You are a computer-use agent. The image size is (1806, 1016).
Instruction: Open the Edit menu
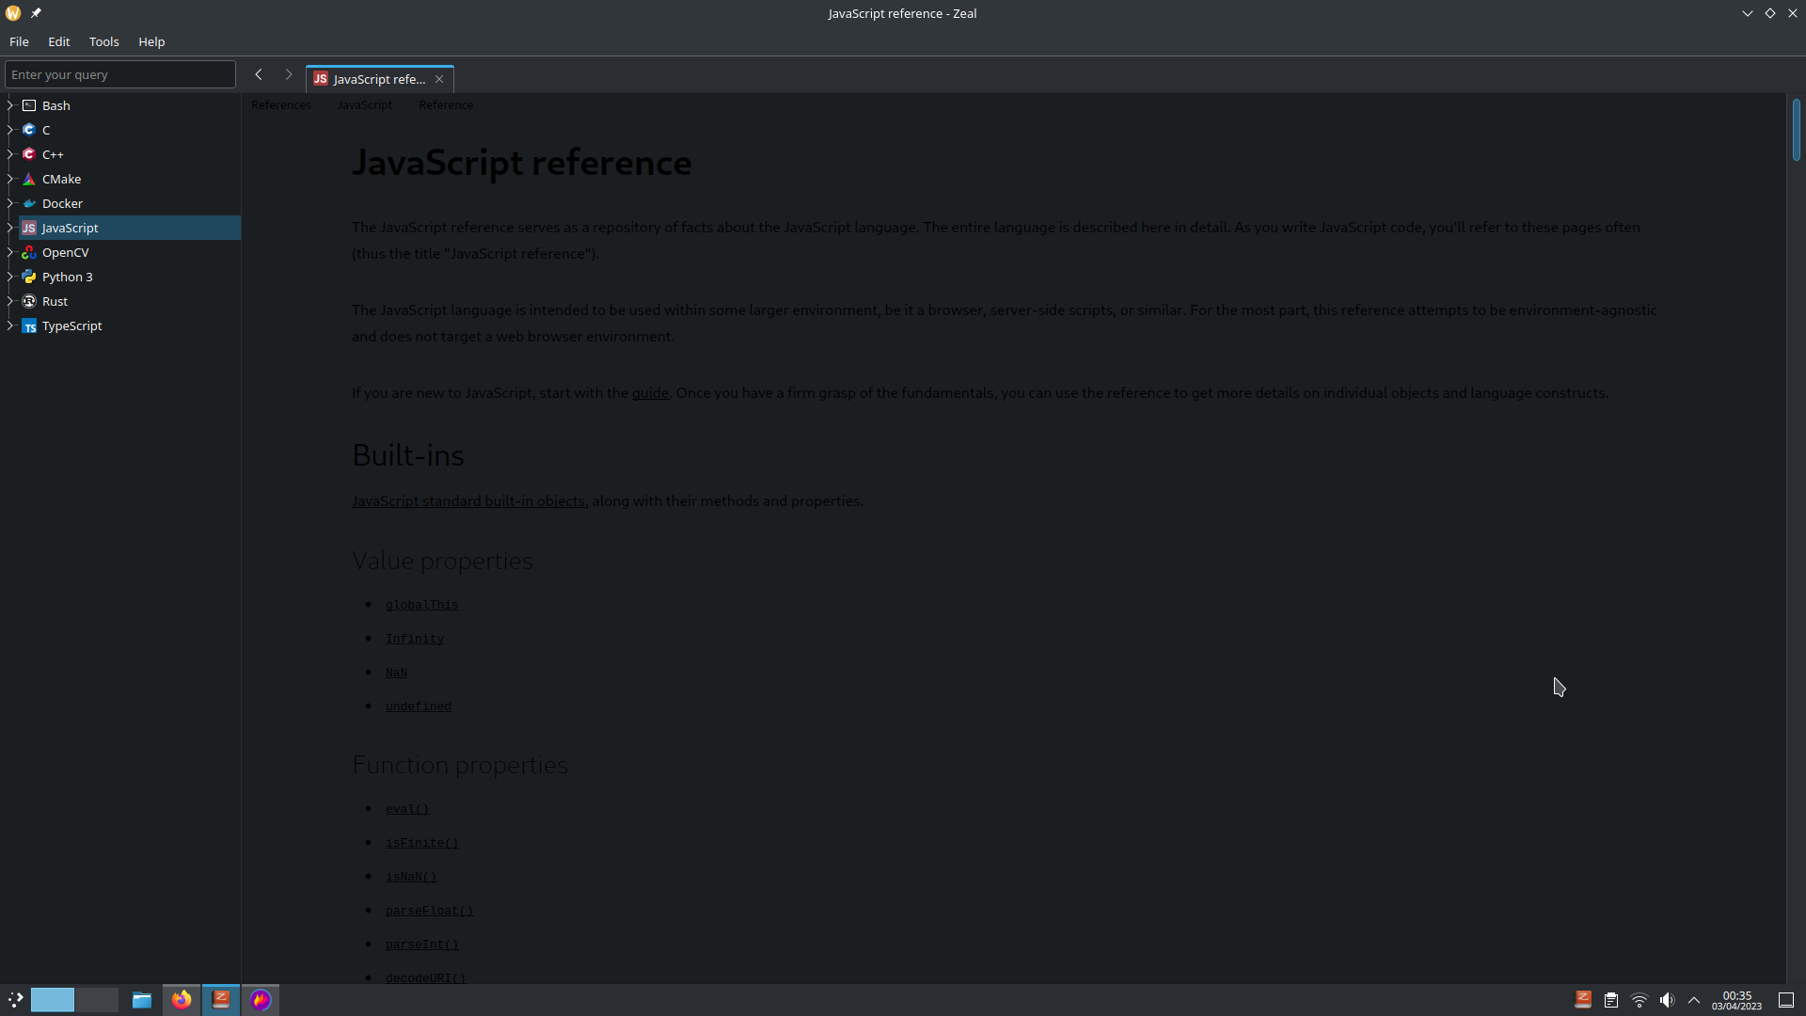coord(59,41)
